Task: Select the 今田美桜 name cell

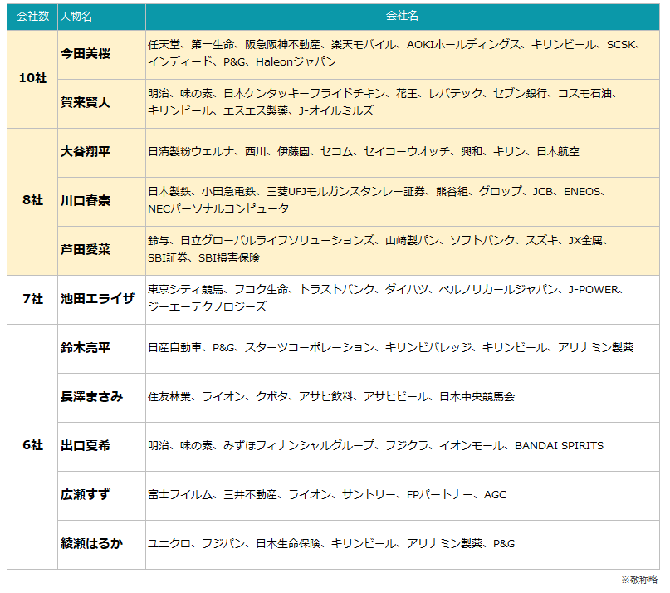Action: click(86, 54)
